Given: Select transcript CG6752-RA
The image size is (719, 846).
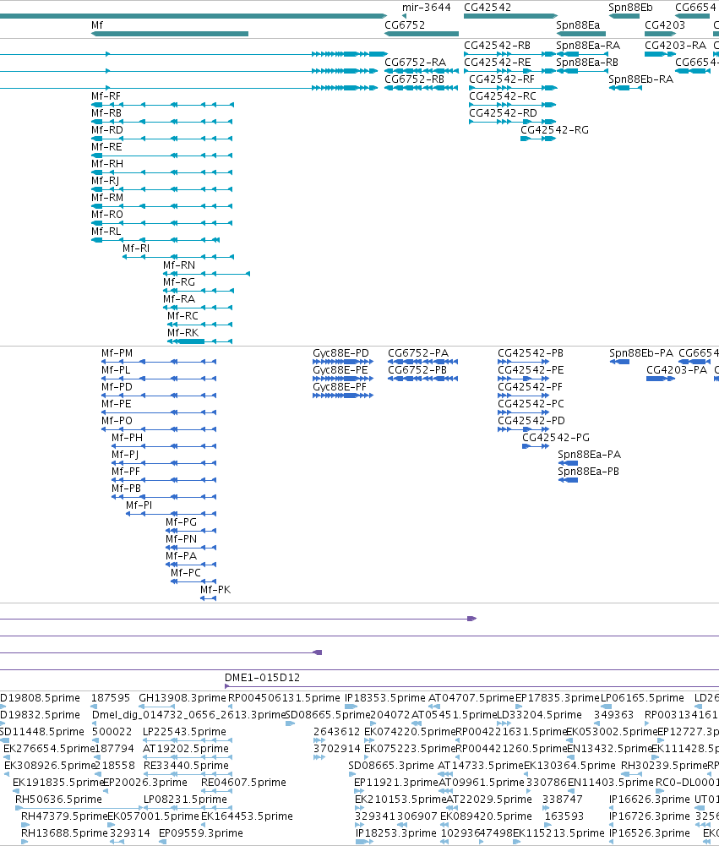Looking at the screenshot, I should 422,71.
